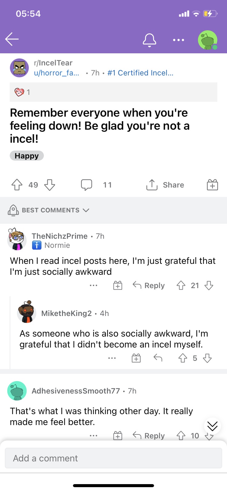Downvote the main post

pos(50,185)
